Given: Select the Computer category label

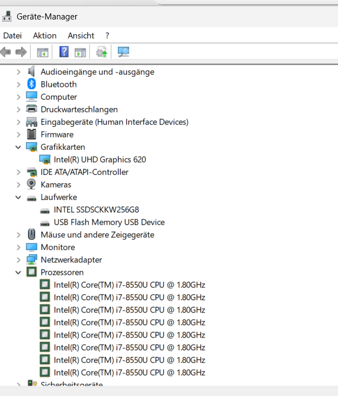Looking at the screenshot, I should 58,97.
